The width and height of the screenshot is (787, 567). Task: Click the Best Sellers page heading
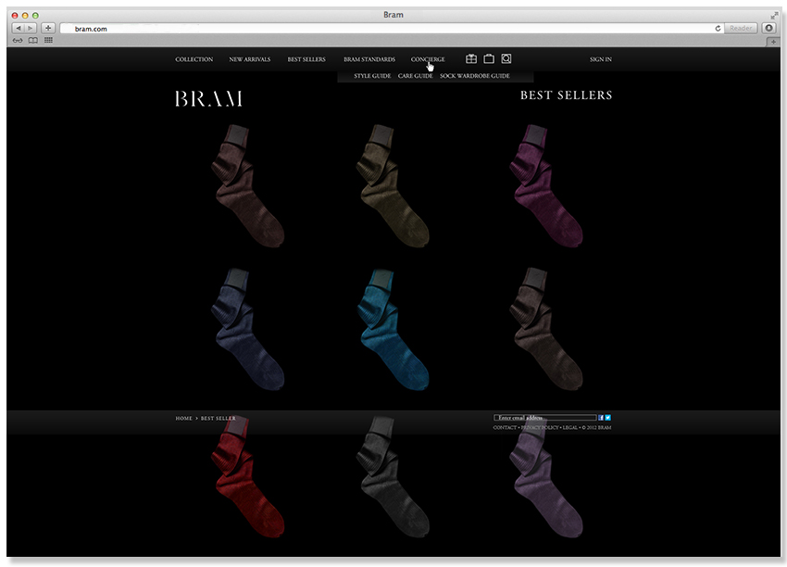(566, 95)
